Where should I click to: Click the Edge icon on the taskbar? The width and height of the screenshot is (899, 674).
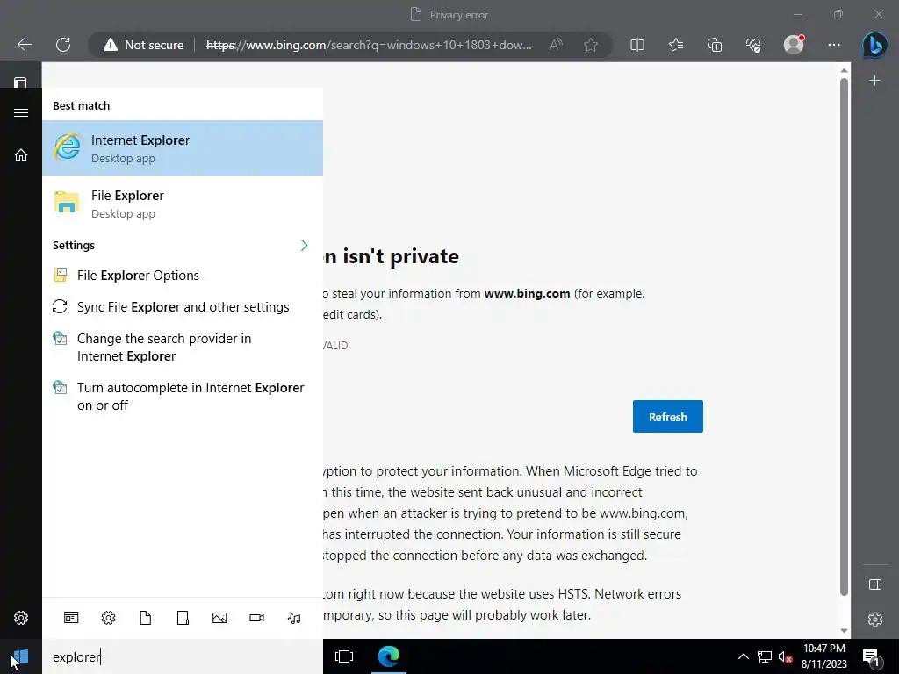389,656
